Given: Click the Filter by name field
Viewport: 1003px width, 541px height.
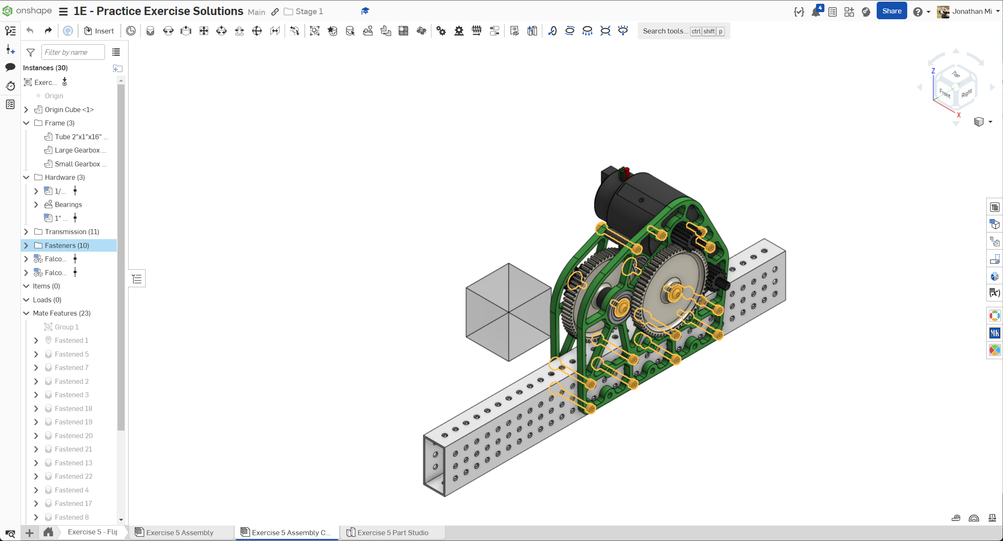Looking at the screenshot, I should 73,52.
